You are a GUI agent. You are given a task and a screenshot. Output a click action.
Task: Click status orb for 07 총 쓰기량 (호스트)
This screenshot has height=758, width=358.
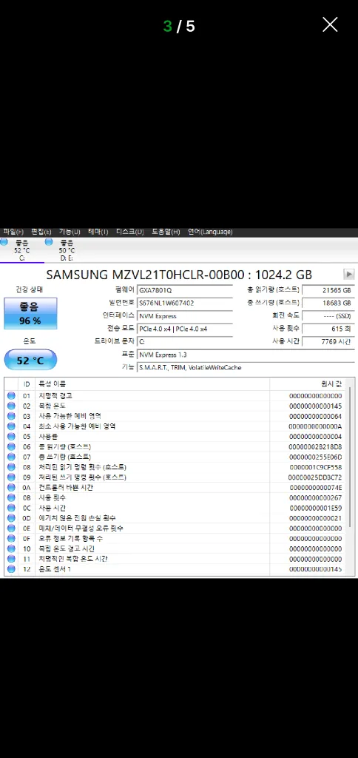11,457
